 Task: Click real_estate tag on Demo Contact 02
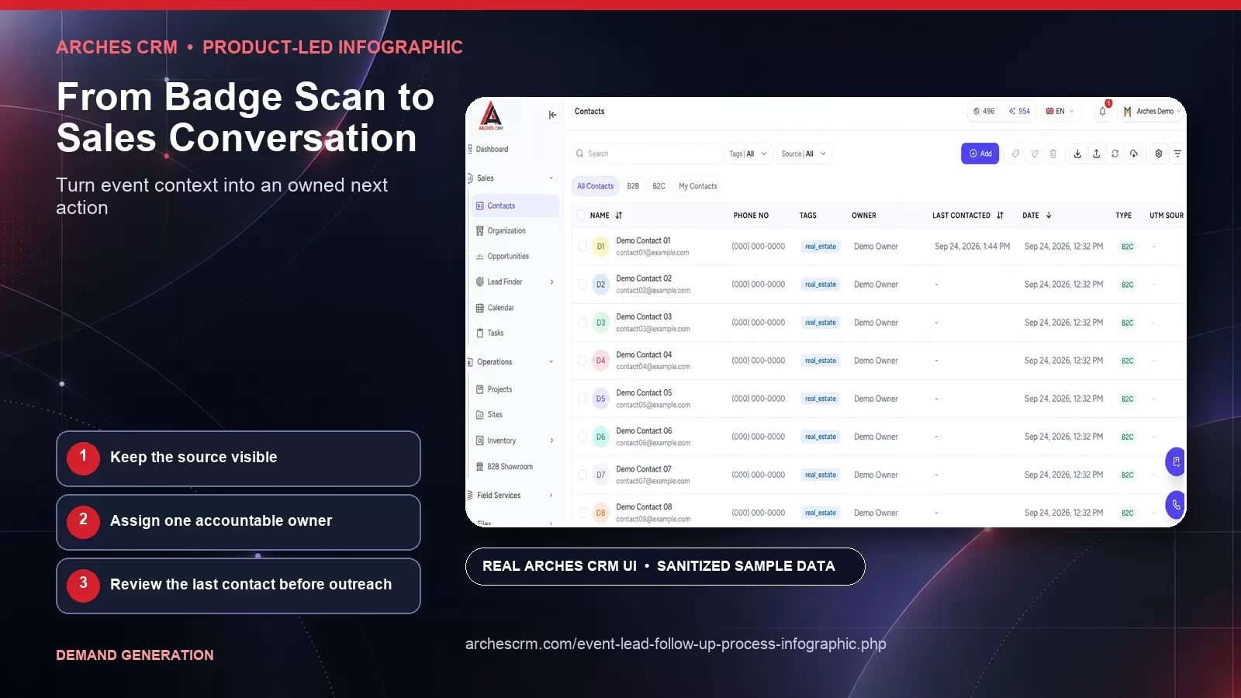click(820, 285)
